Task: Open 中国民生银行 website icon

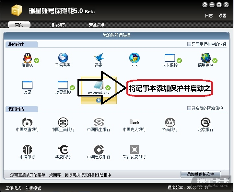Action: pyautogui.click(x=99, y=122)
